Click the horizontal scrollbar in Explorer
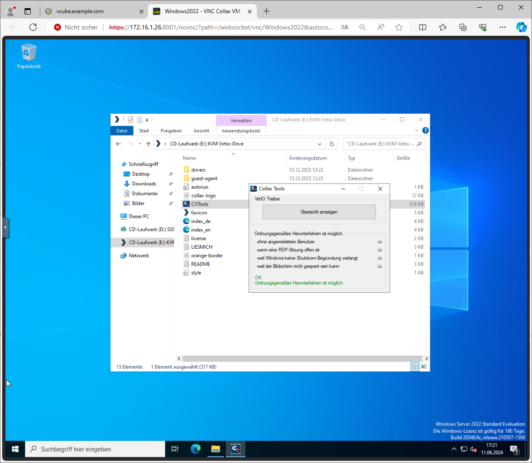 302,359
